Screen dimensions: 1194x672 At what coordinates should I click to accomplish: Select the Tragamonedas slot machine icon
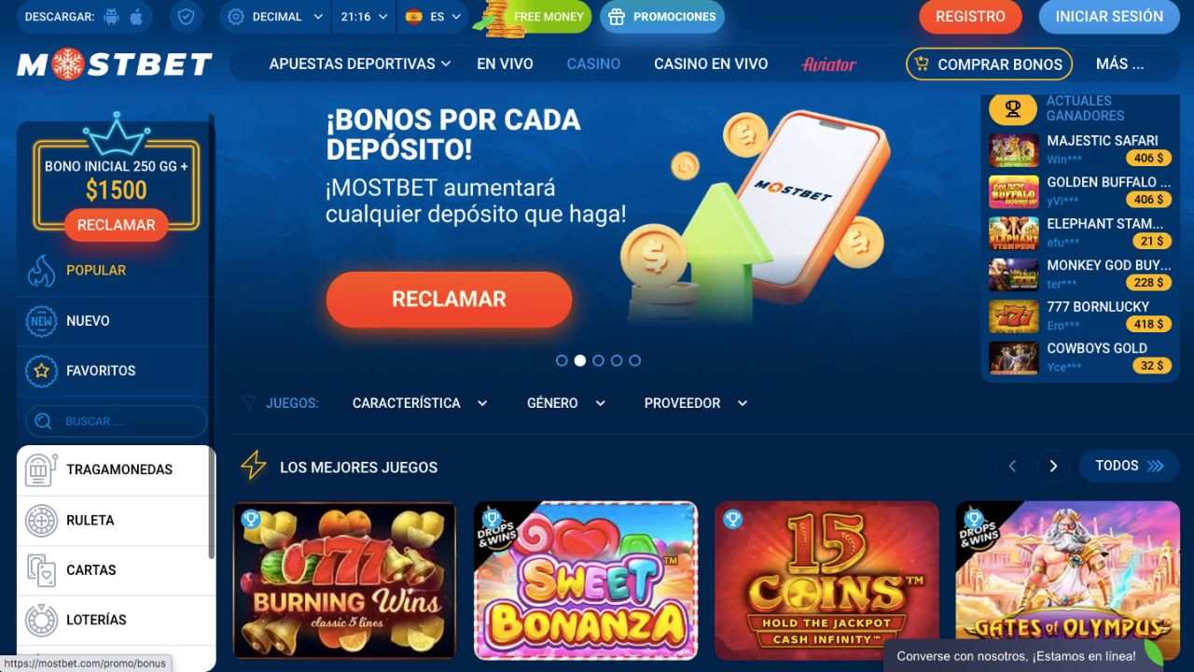(41, 469)
